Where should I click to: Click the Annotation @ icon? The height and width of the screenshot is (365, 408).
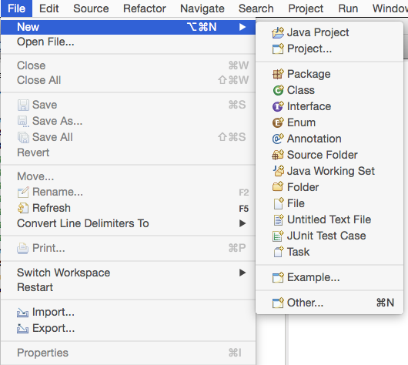pos(278,139)
